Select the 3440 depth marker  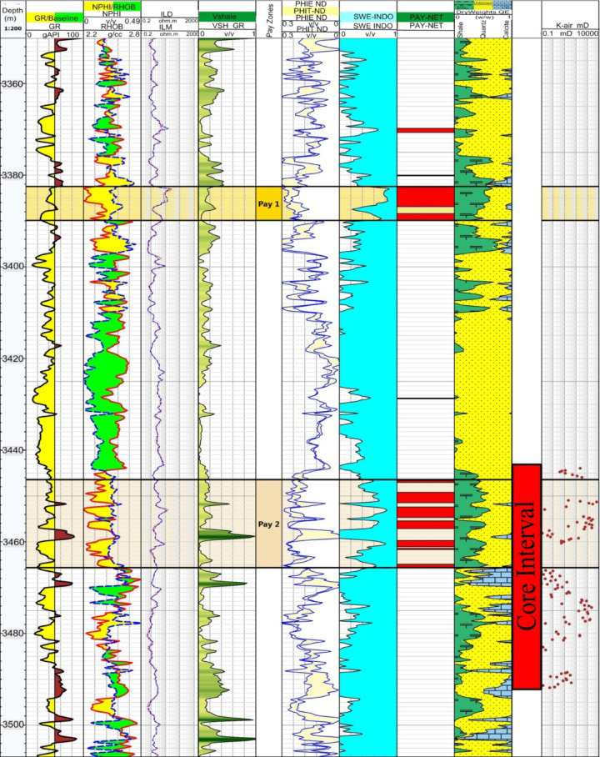point(12,450)
